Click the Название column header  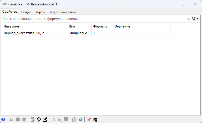pyautogui.click(x=34, y=26)
